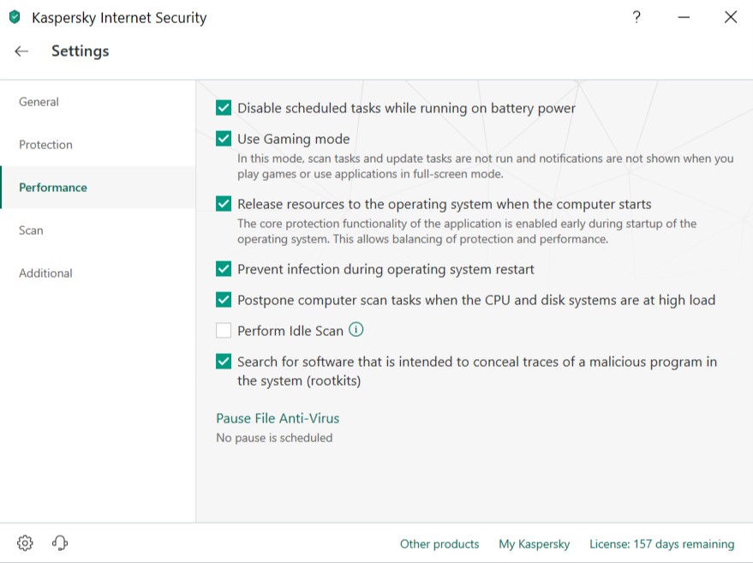The image size is (753, 563).
Task: Enable the Perform Idle Scan checkbox
Action: pos(224,331)
